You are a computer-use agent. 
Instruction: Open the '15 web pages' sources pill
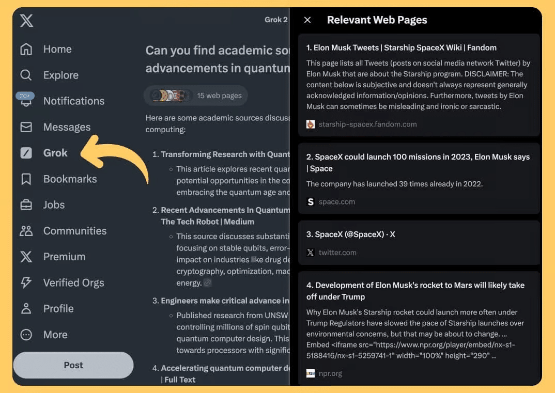[195, 96]
